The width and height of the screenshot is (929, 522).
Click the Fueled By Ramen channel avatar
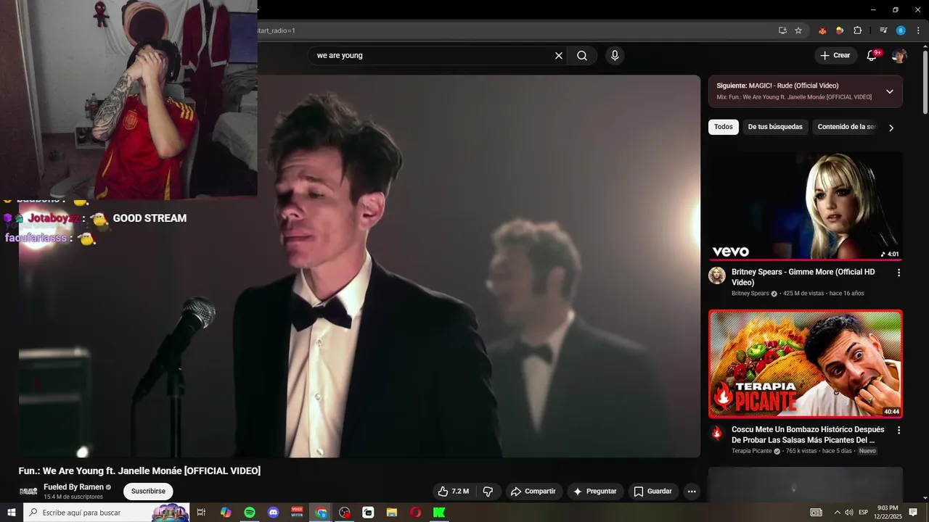[x=28, y=492]
